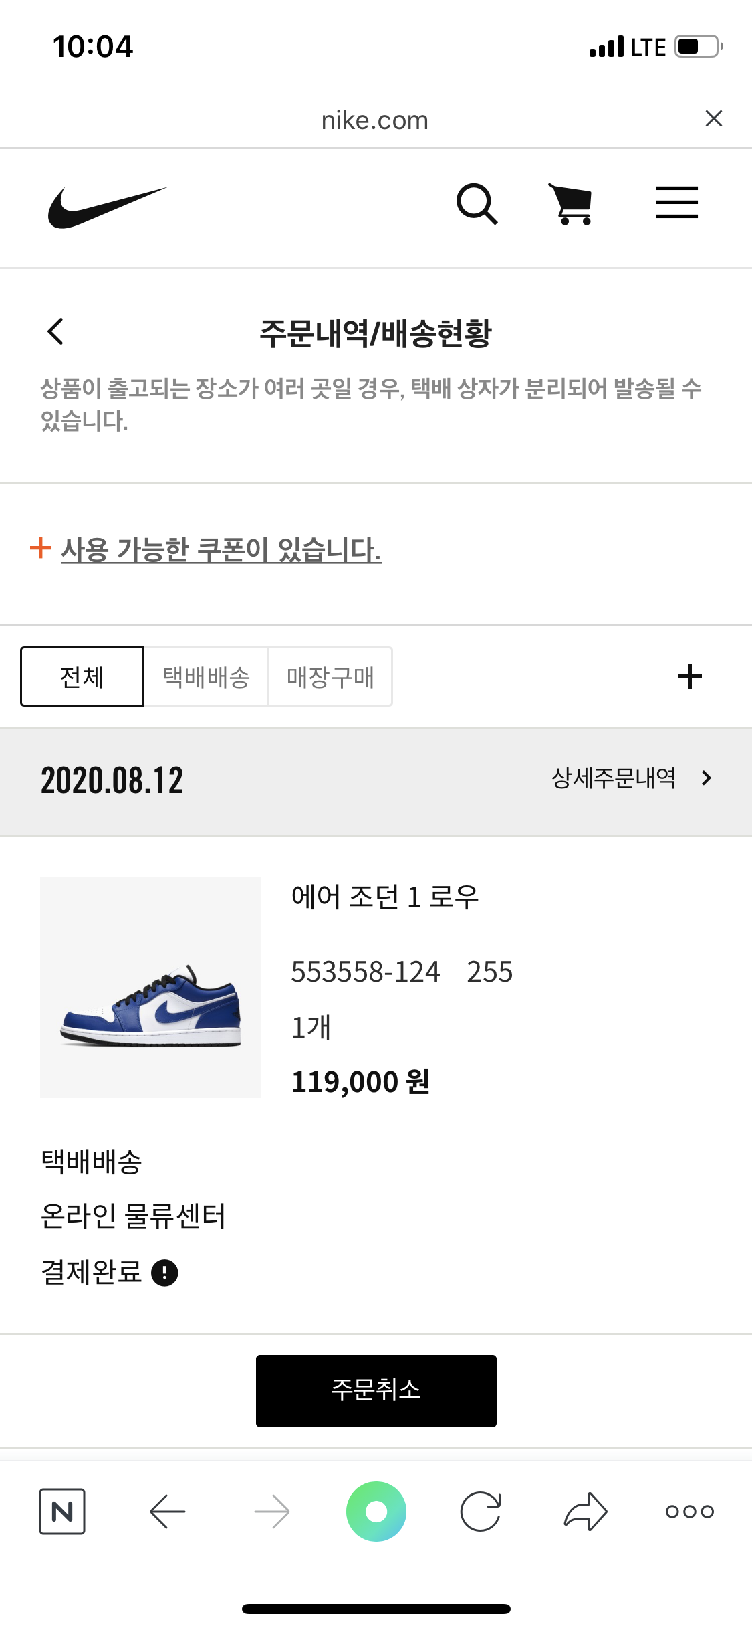The image size is (752, 1630).
Task: Tap the Nike swoosh logo
Action: (107, 207)
